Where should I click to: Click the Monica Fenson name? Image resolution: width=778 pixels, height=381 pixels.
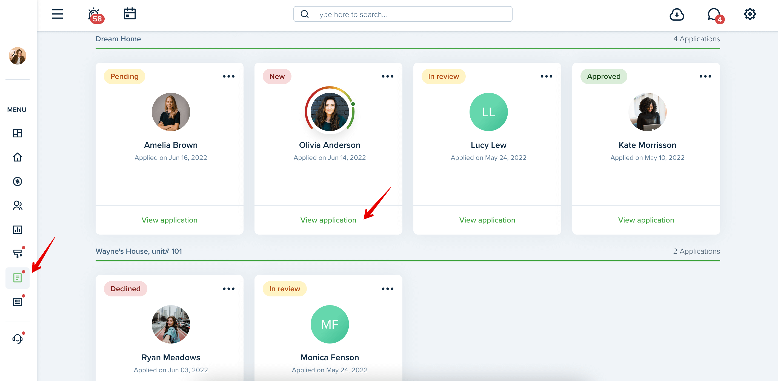click(330, 357)
